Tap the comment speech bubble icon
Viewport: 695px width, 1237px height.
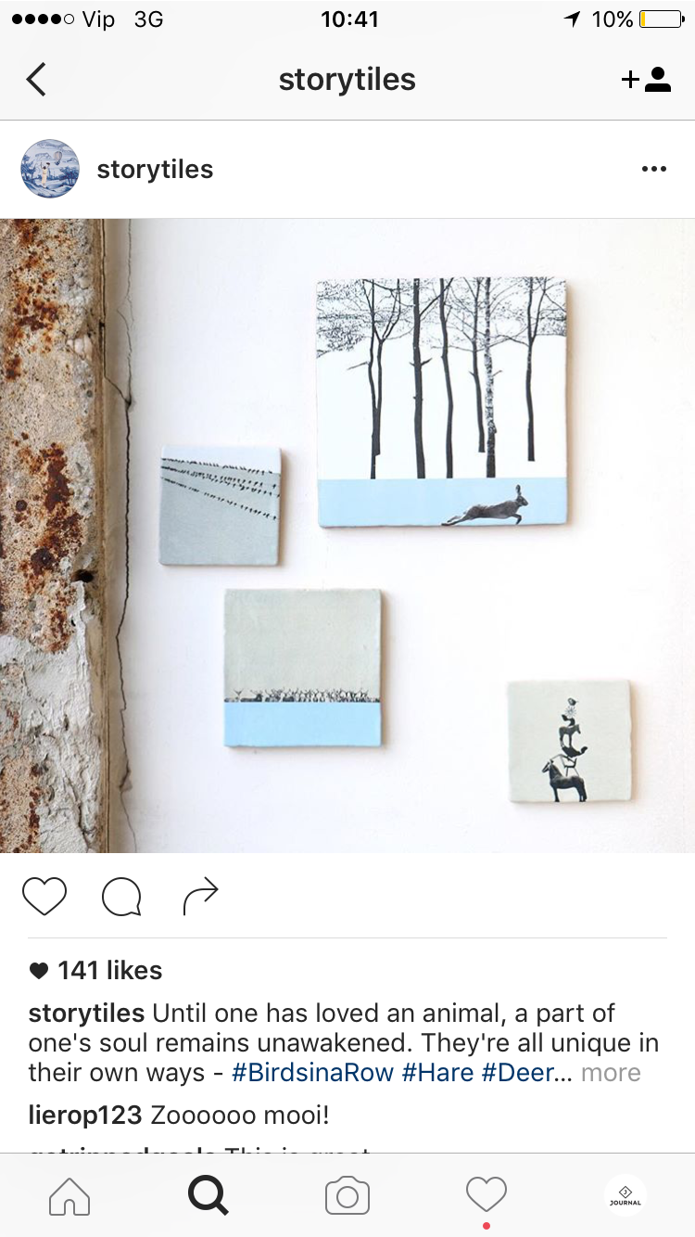click(x=122, y=896)
